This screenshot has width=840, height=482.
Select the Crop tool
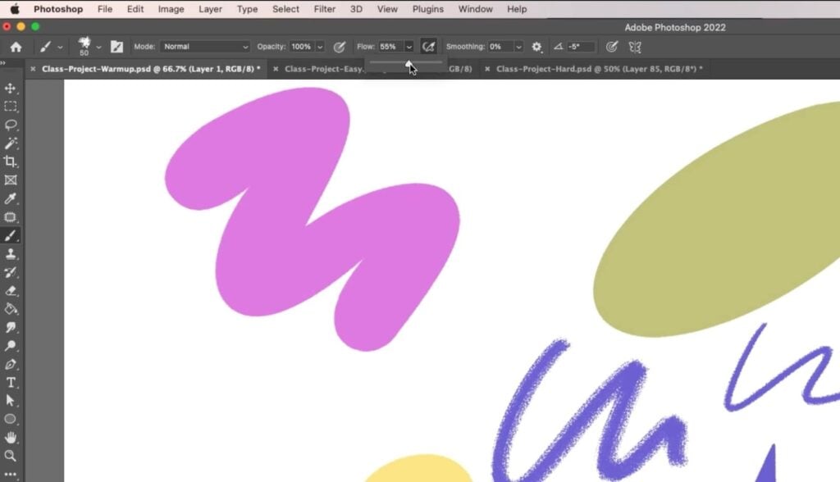[10, 161]
